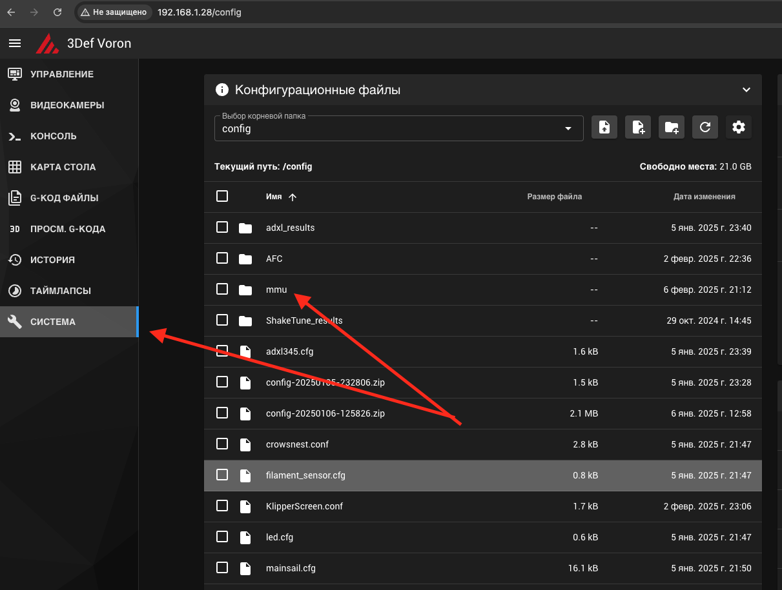Click the date 6 февр. 2025 г. 21:12
The width and height of the screenshot is (782, 590).
[x=708, y=290]
